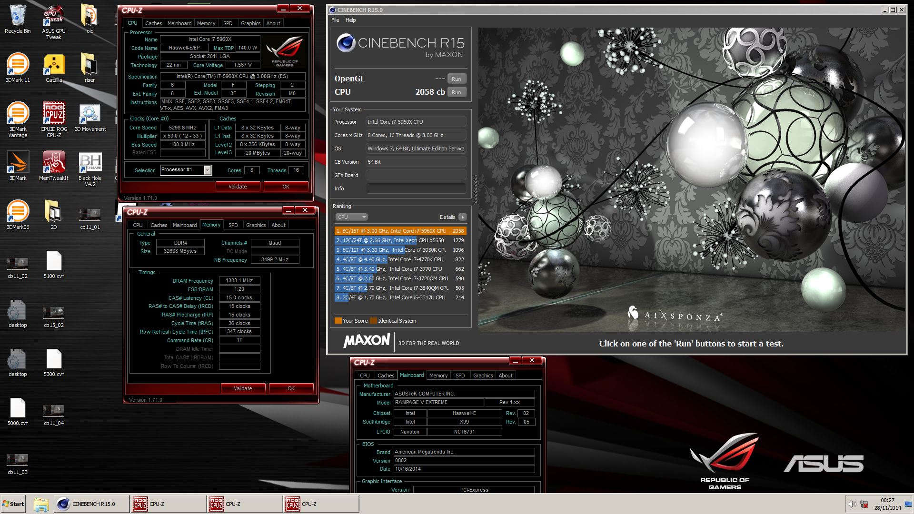Run the CPU test in Cinebench
The height and width of the screenshot is (514, 914).
pyautogui.click(x=457, y=92)
